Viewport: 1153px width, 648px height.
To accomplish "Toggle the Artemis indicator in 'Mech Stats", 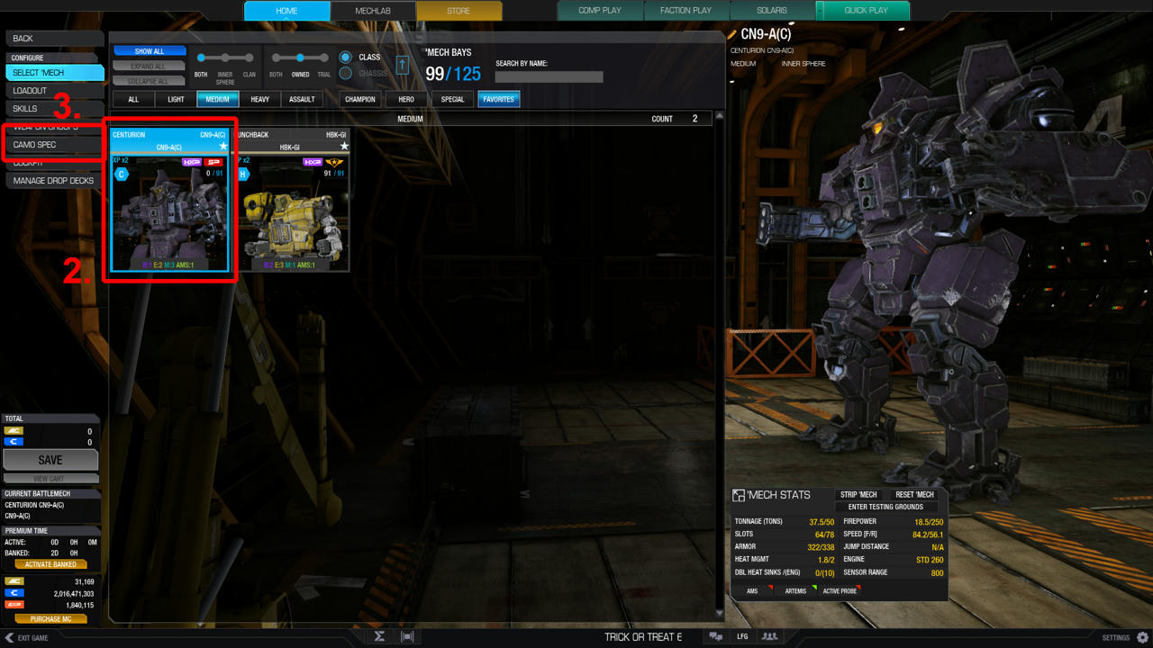I will click(796, 590).
